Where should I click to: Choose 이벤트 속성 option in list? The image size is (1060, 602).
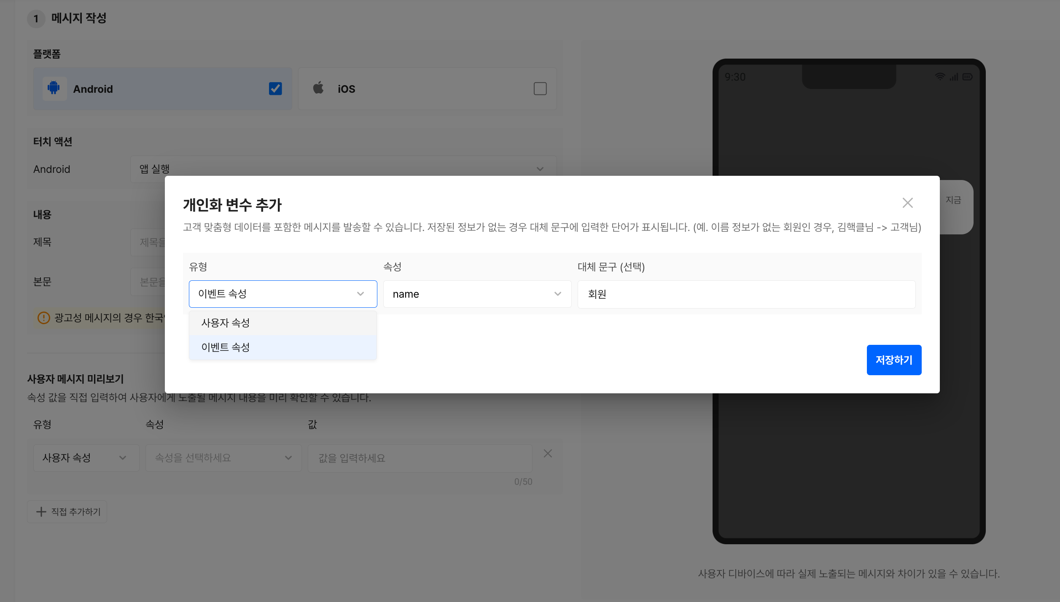282,347
